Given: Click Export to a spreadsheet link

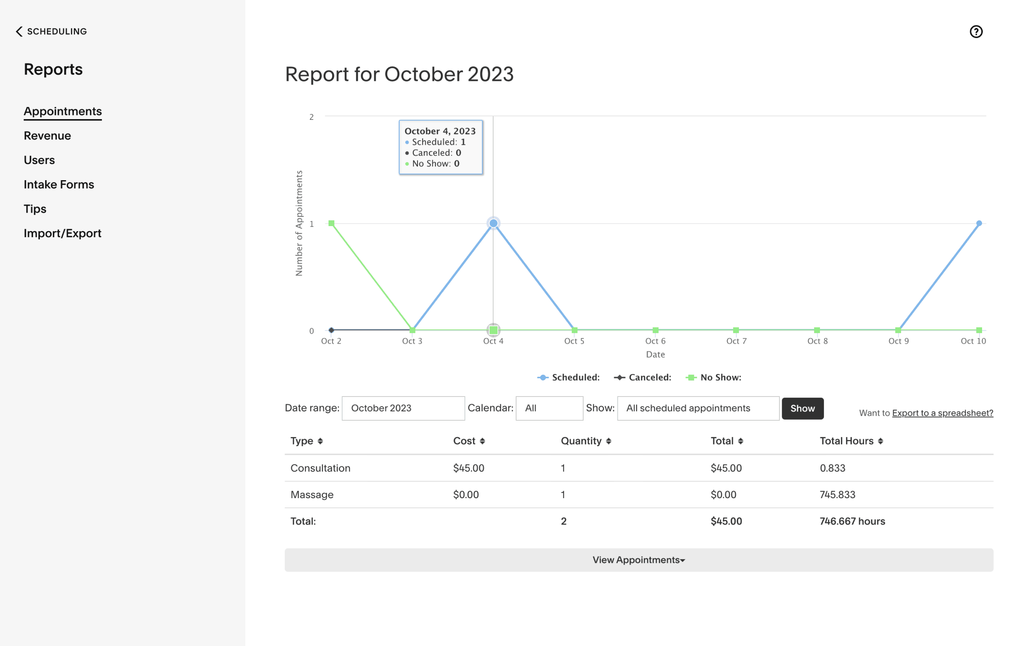Looking at the screenshot, I should [x=943, y=413].
